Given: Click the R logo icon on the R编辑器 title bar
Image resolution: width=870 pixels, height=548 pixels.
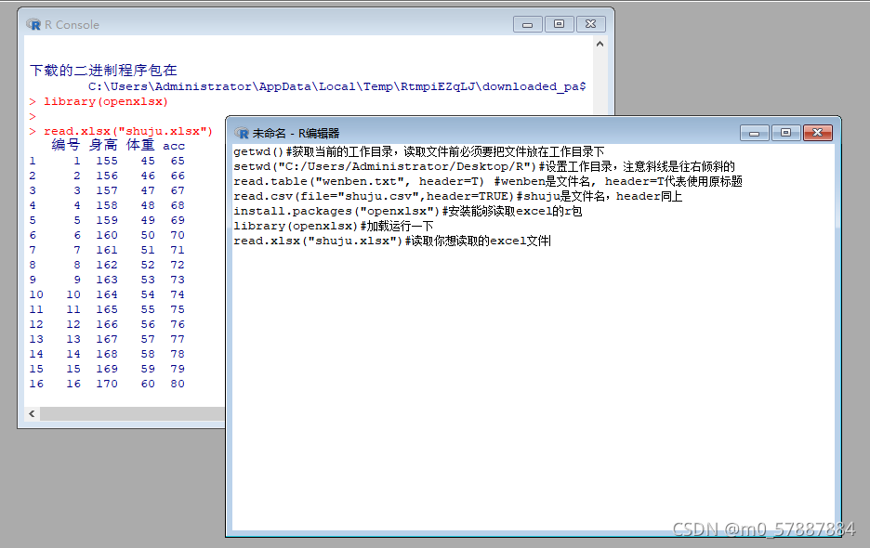Looking at the screenshot, I should point(241,132).
